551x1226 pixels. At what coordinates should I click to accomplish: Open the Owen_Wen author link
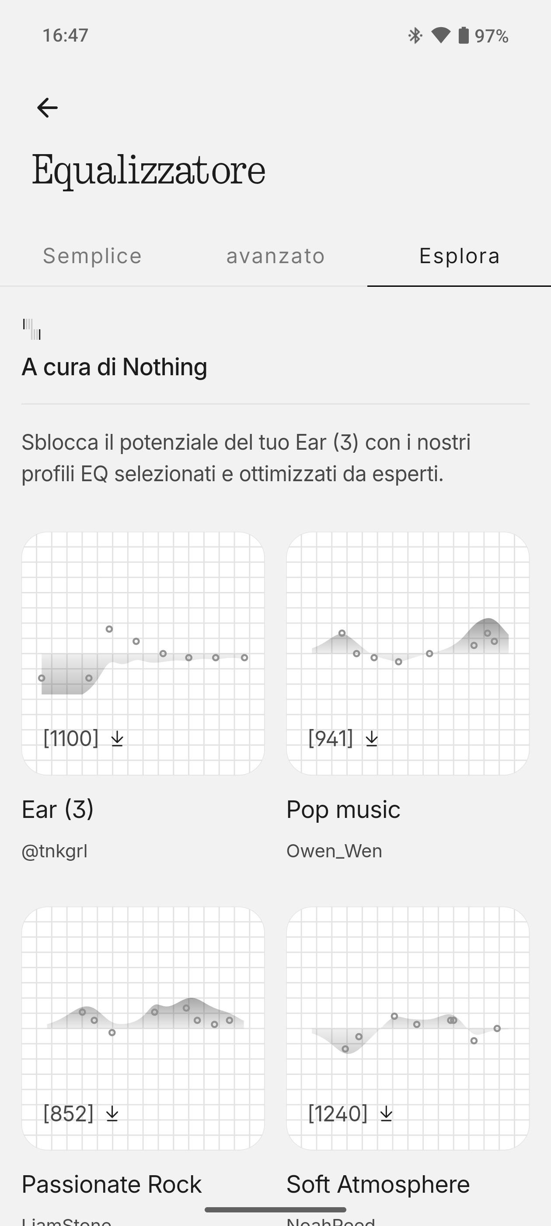(x=334, y=851)
